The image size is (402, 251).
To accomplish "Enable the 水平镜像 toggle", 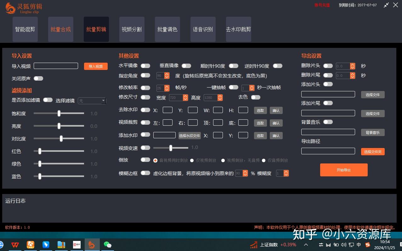I will tap(145, 66).
